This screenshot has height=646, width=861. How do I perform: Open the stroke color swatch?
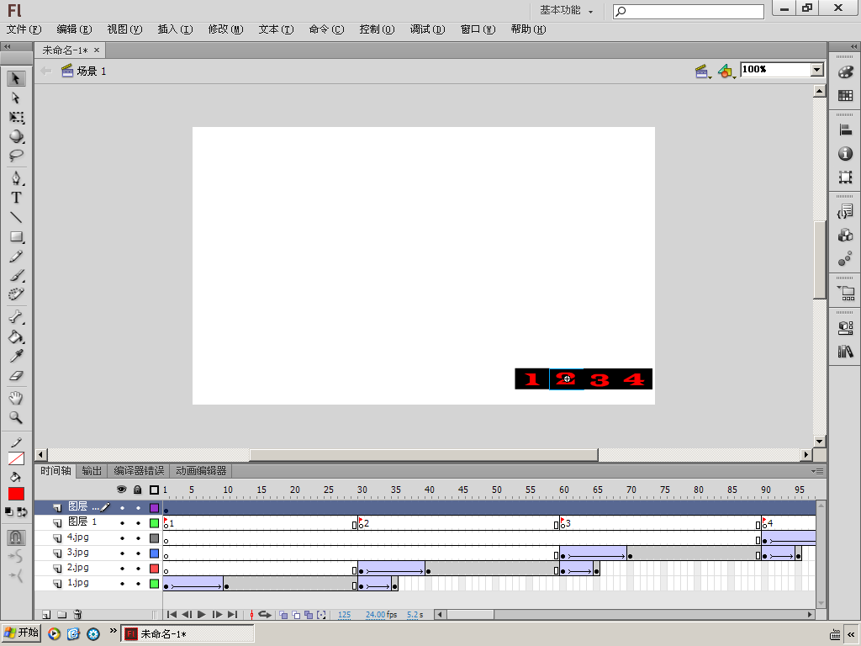(16, 458)
